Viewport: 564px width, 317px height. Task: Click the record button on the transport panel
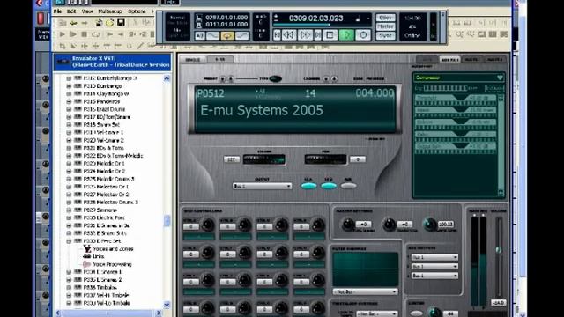pos(363,35)
